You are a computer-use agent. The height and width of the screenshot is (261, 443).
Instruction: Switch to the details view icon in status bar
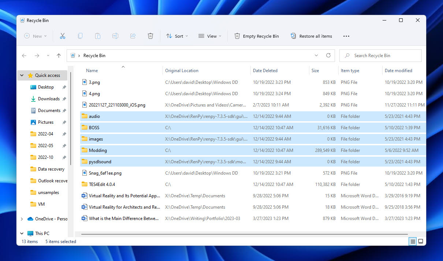413,241
